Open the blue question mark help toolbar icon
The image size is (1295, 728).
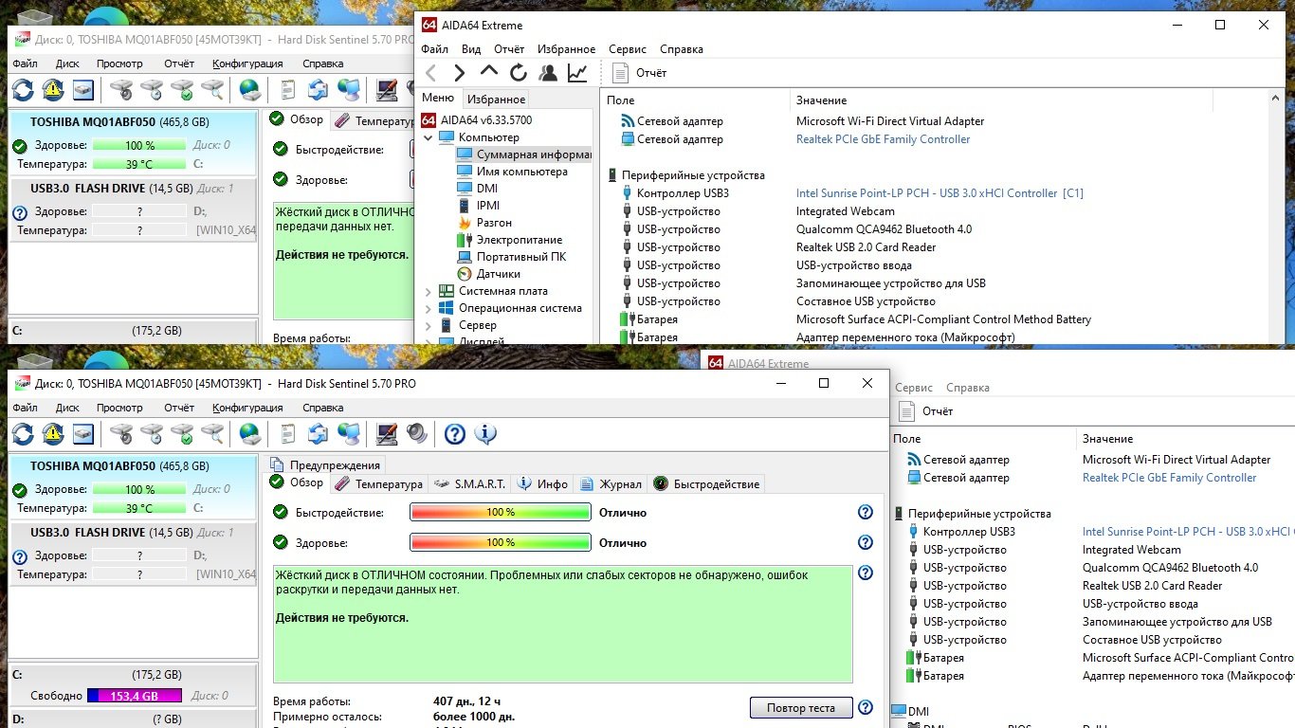point(455,434)
